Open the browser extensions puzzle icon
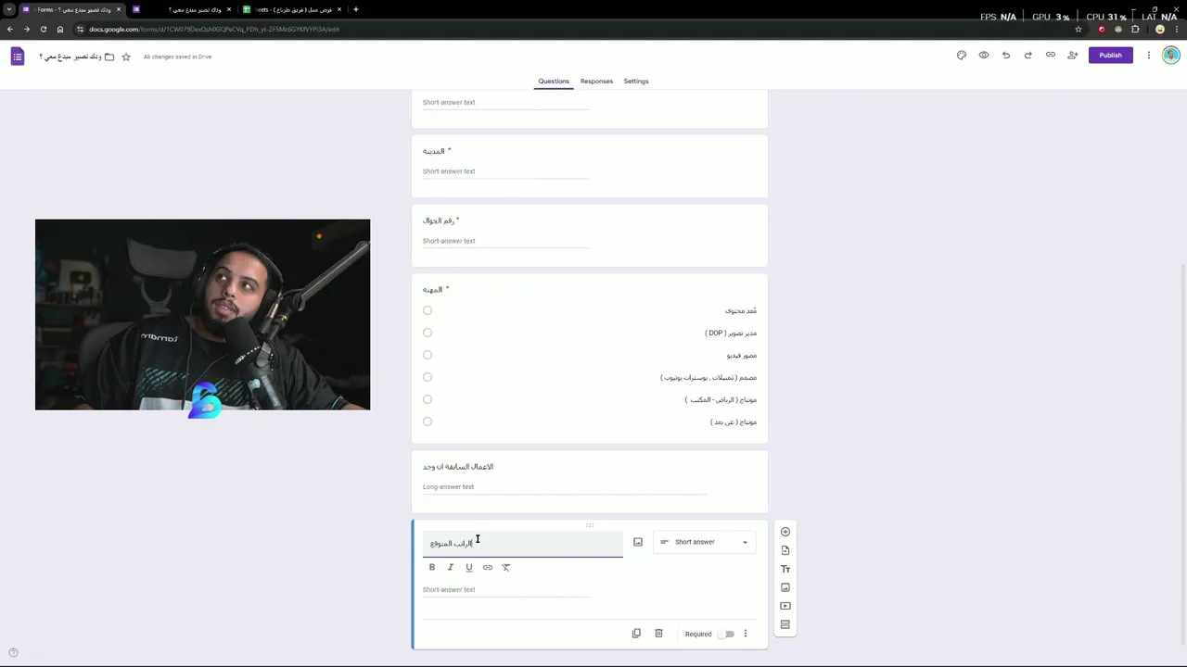Viewport: 1187px width, 667px height. 1135,29
